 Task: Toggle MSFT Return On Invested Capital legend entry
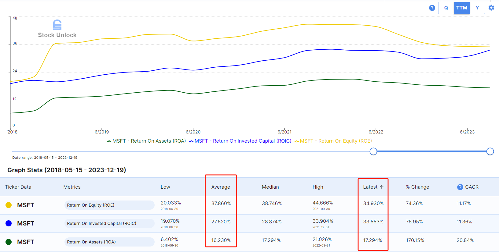point(240,141)
